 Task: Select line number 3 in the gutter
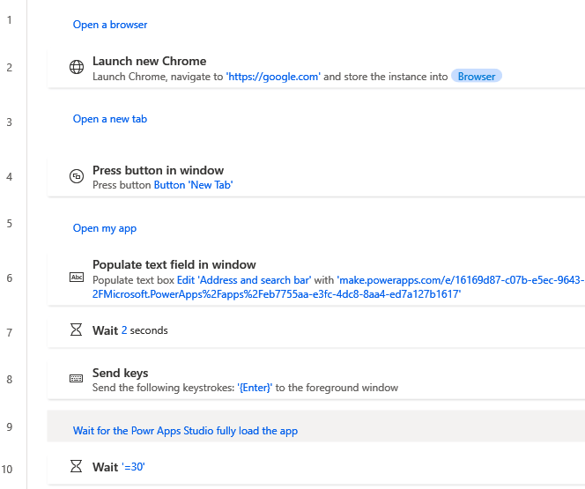[x=10, y=122]
